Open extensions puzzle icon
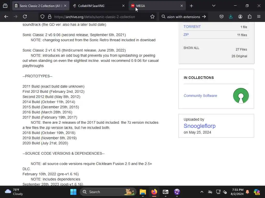The image size is (265, 198). click(249, 17)
